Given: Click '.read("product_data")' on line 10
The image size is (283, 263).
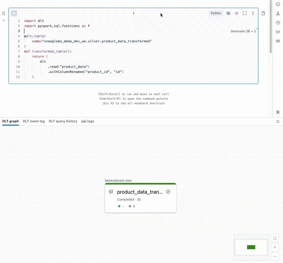Looking at the screenshot, I should (69, 67).
